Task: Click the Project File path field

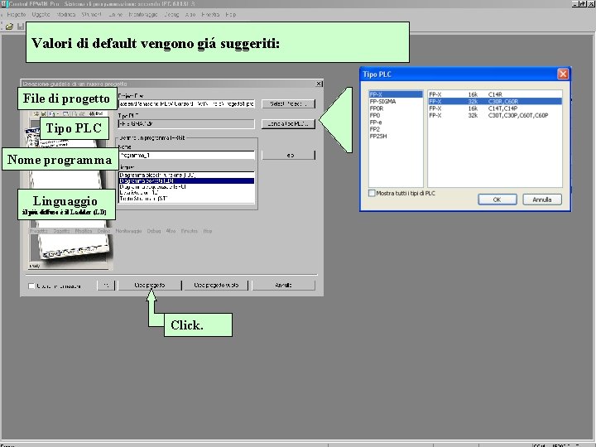Action: pos(186,103)
